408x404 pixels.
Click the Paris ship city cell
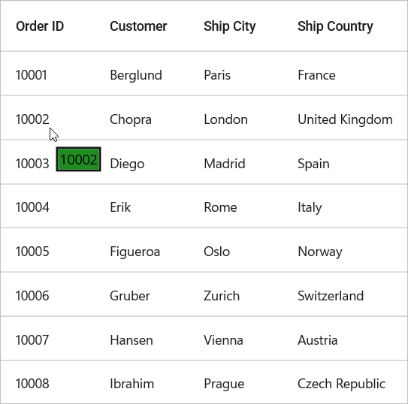point(217,75)
